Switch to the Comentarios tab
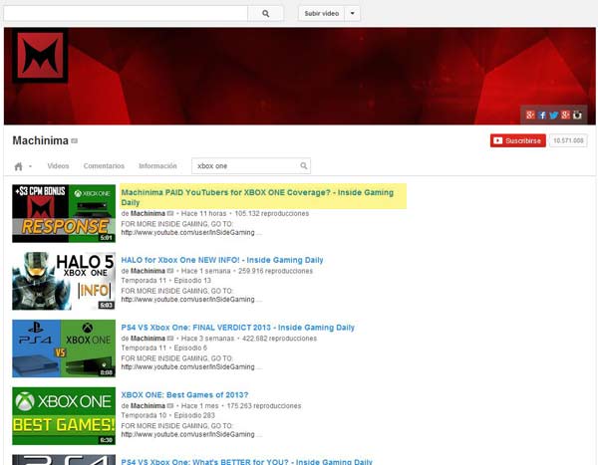The image size is (598, 465). tap(104, 166)
